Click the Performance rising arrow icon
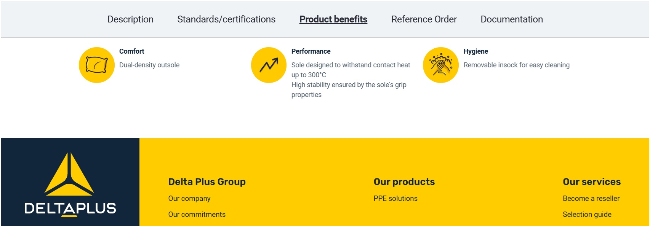The width and height of the screenshot is (650, 226). pos(269,65)
